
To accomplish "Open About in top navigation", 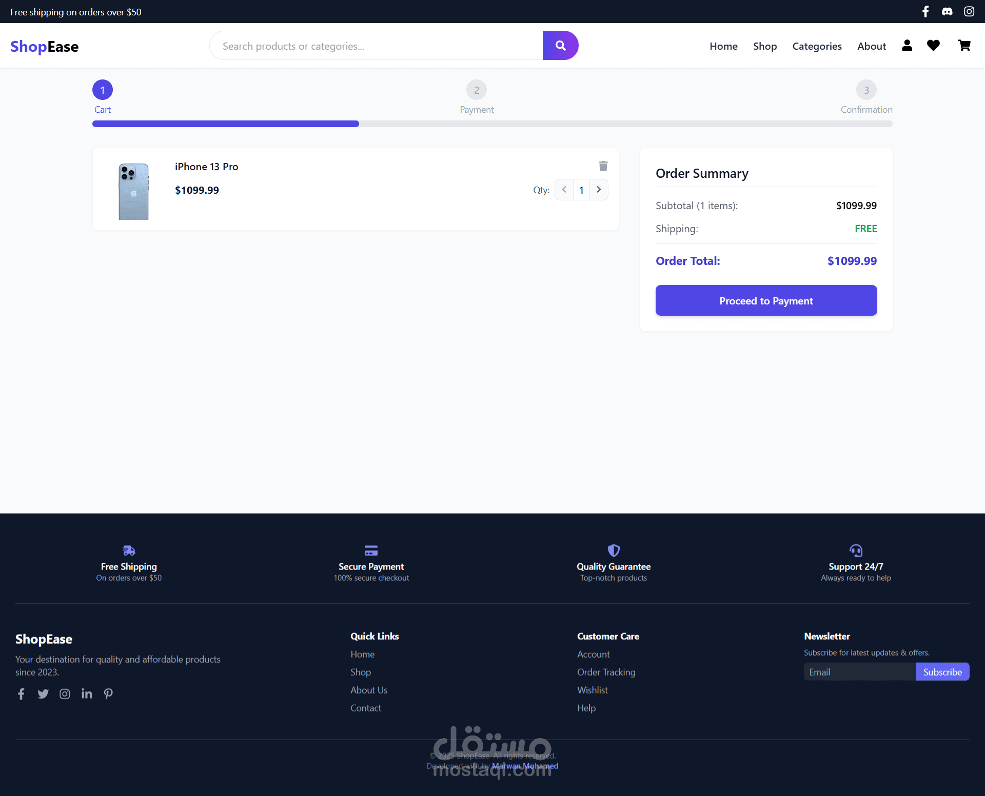I will [872, 46].
